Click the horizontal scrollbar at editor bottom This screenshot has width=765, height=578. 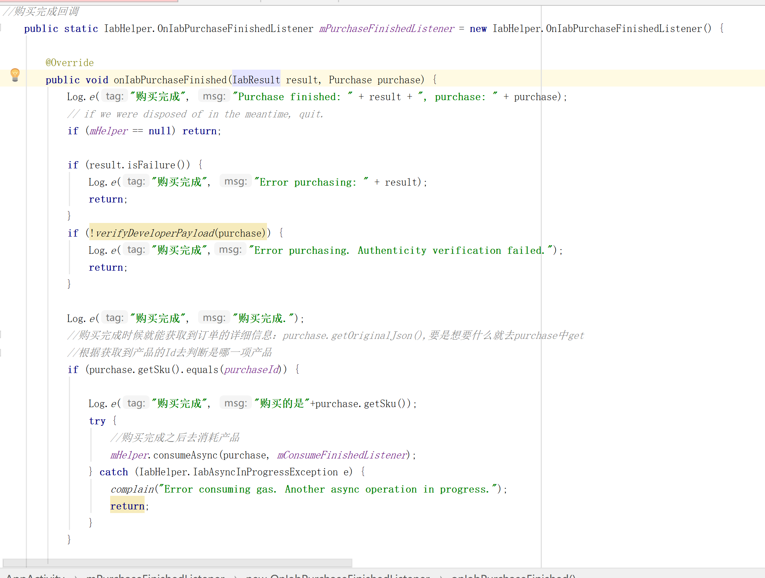178,562
